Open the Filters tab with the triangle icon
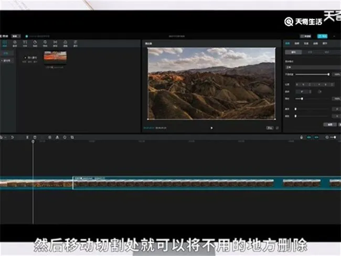 tap(65, 44)
